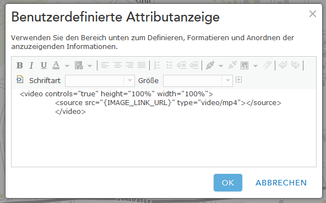Click plus icon to add field name
326x203 pixels.
(238, 80)
